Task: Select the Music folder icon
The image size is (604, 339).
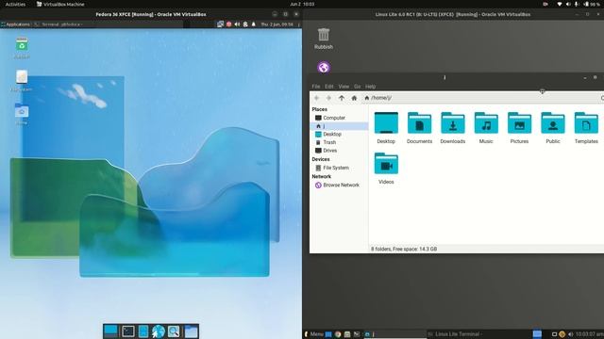Action: coord(486,128)
